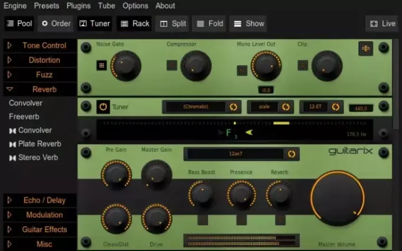Open the Chromatic tuning mode dropdown

(x=196, y=107)
